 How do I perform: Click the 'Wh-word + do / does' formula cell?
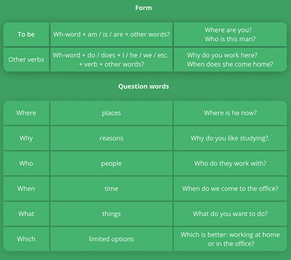(111, 60)
